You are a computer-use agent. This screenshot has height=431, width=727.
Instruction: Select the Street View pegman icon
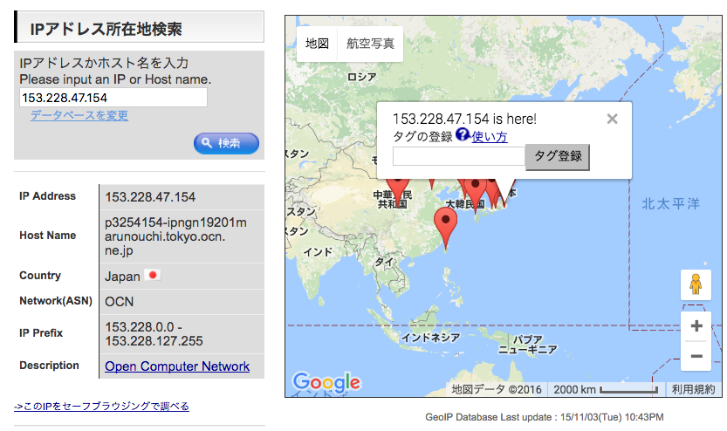pyautogui.click(x=696, y=284)
